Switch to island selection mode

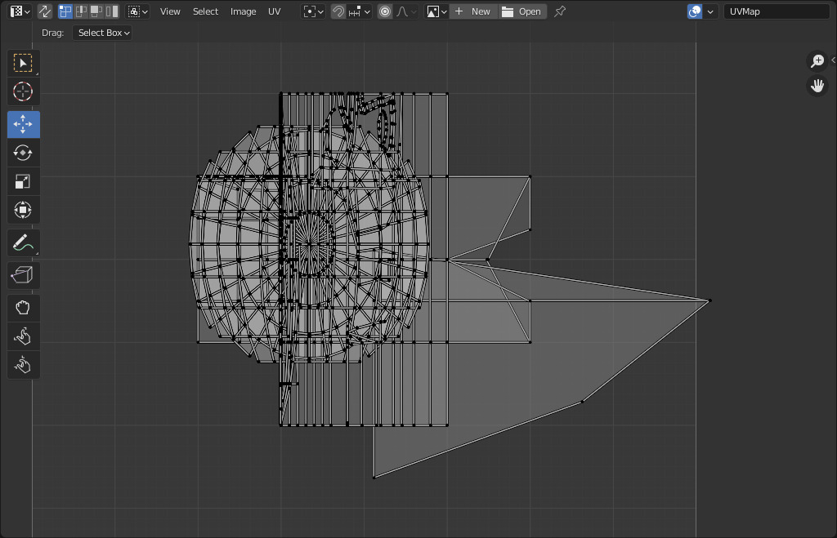[112, 11]
